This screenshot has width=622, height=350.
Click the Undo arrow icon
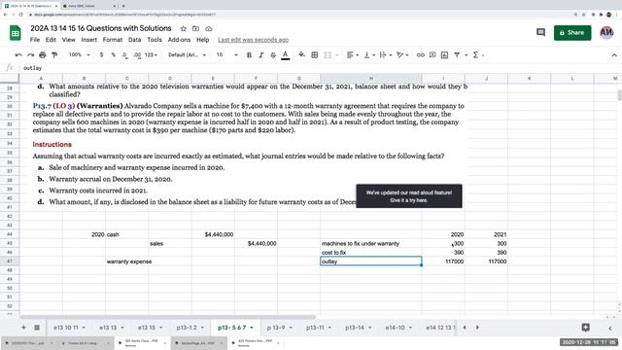pyautogui.click(x=18, y=54)
